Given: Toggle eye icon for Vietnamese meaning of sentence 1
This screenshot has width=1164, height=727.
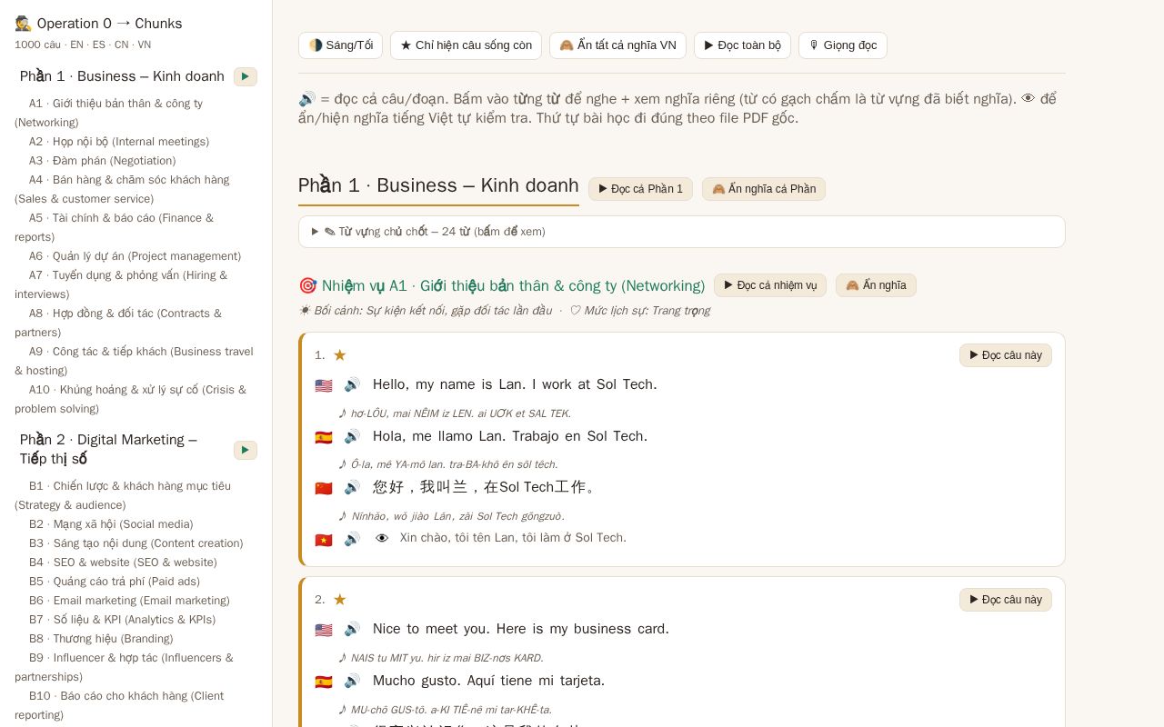Looking at the screenshot, I should tap(382, 539).
